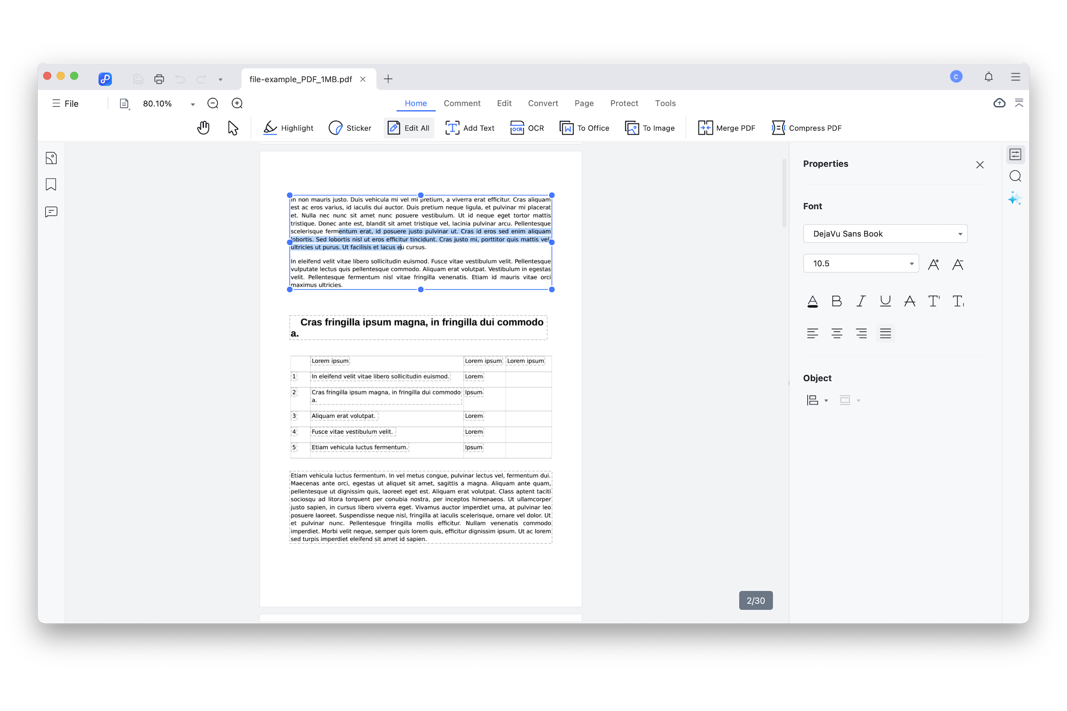
Task: Switch to the Protect tab
Action: coord(624,104)
